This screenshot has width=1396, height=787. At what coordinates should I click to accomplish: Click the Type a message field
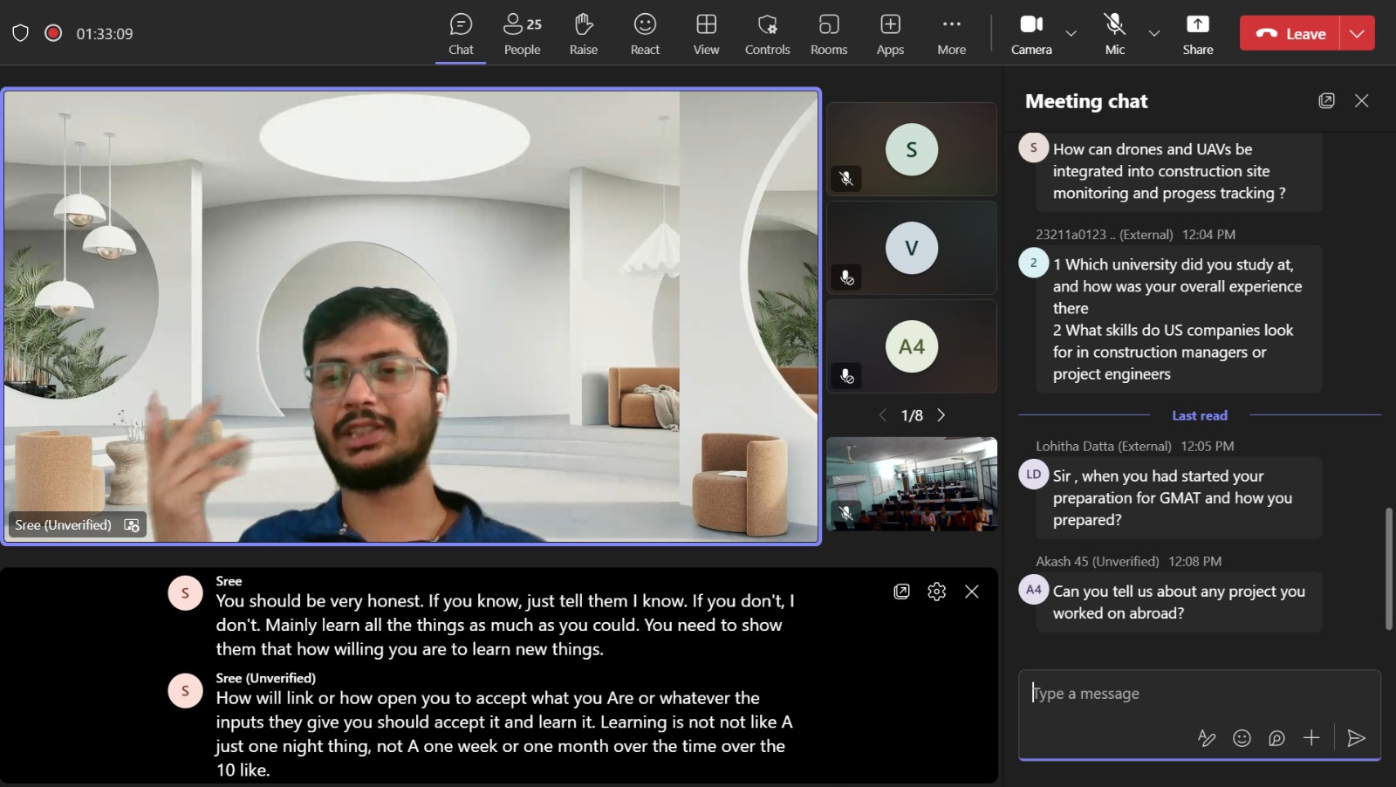[1198, 695]
